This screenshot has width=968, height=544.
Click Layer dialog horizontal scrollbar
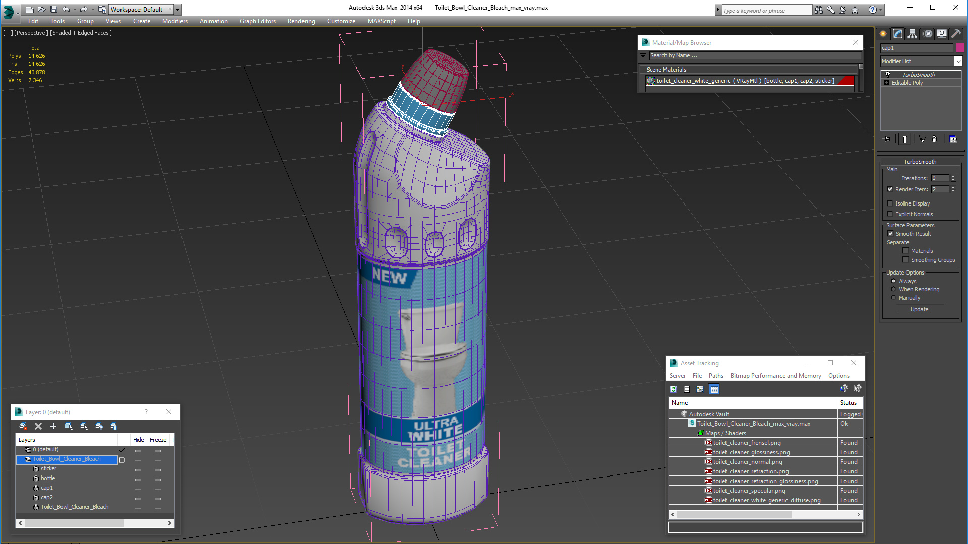(74, 523)
